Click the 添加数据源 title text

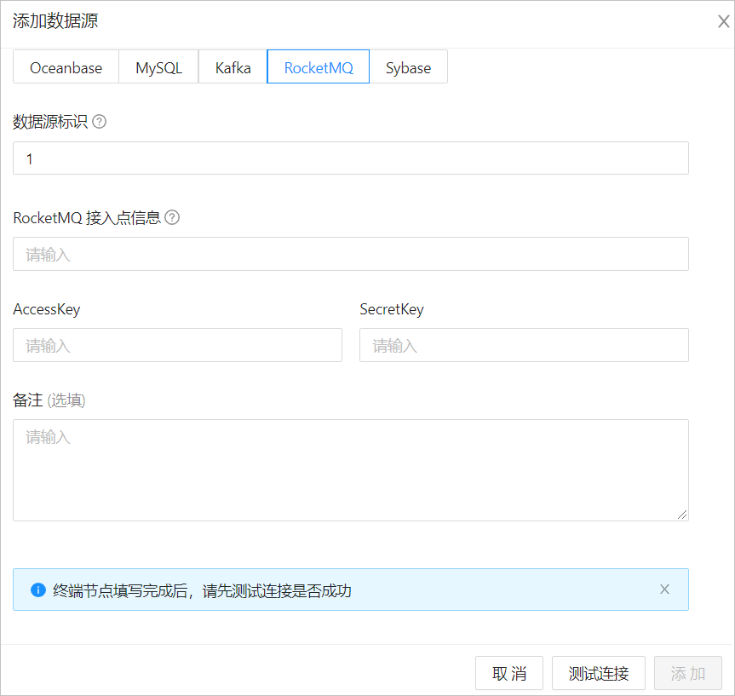point(55,21)
